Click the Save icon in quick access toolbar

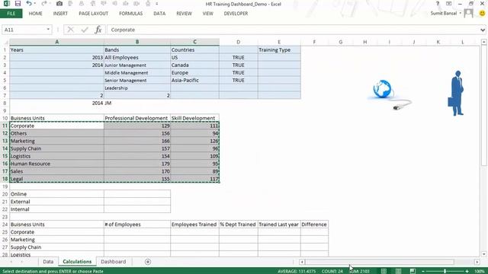coord(18,4)
